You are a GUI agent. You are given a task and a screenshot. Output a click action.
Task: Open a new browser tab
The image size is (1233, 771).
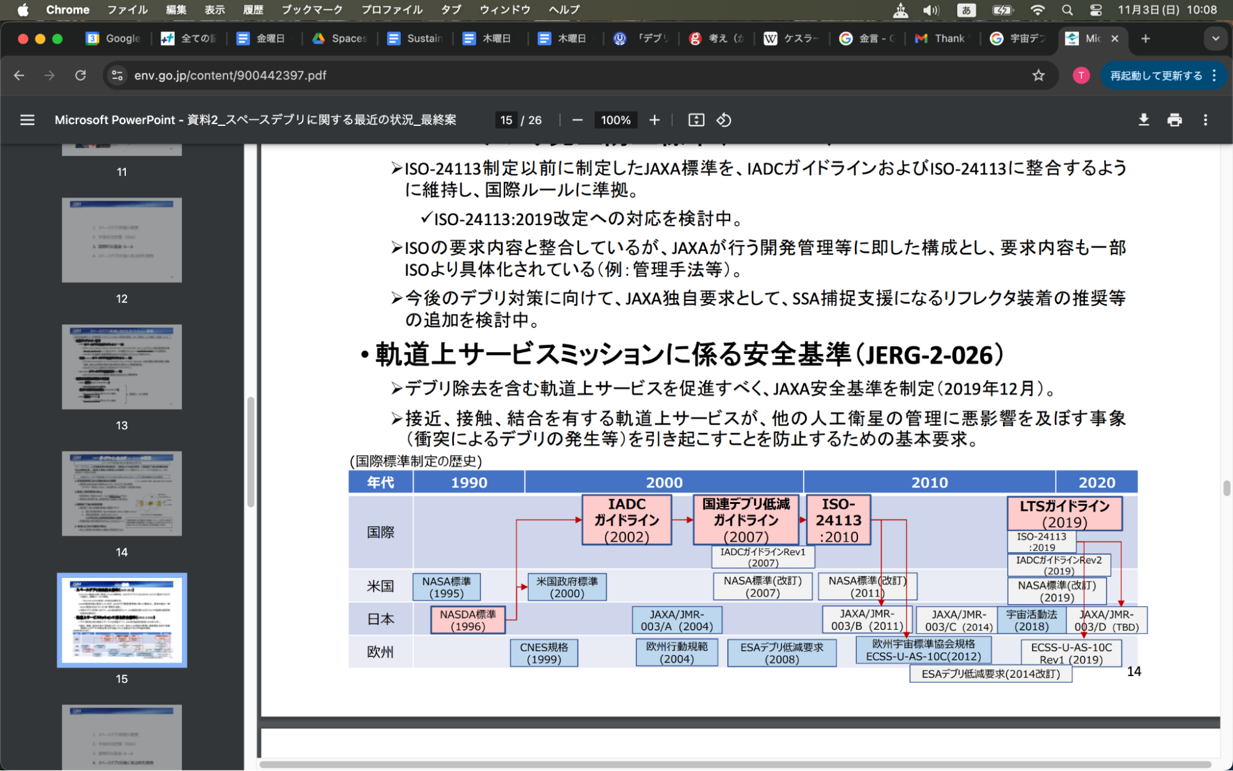coord(1145,39)
